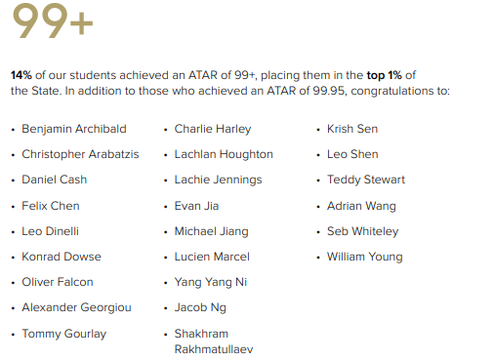Image resolution: width=495 pixels, height=360 pixels.
Task: Click on Konrad Dowse
Action: click(x=62, y=257)
